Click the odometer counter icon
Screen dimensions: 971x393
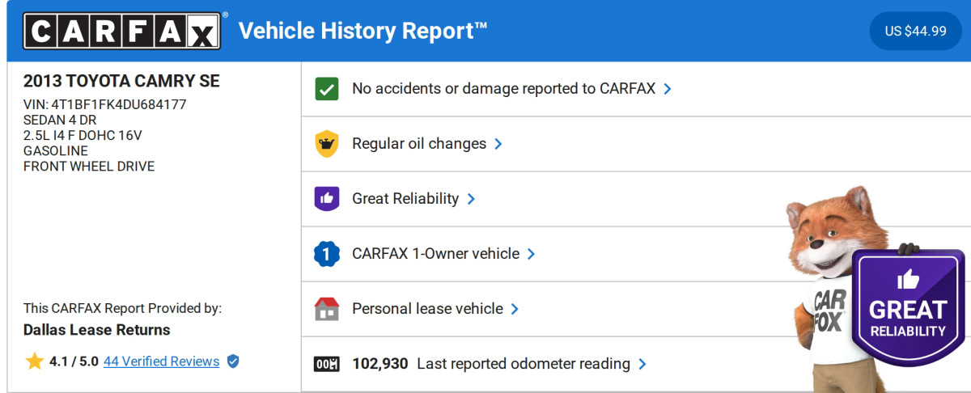point(327,364)
